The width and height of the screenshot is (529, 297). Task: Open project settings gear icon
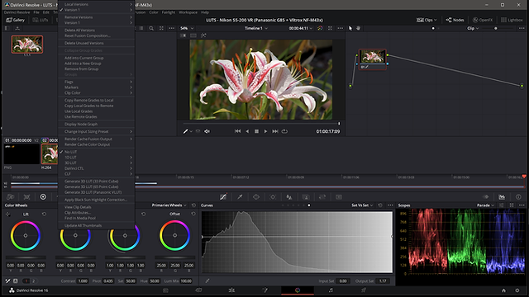click(517, 290)
